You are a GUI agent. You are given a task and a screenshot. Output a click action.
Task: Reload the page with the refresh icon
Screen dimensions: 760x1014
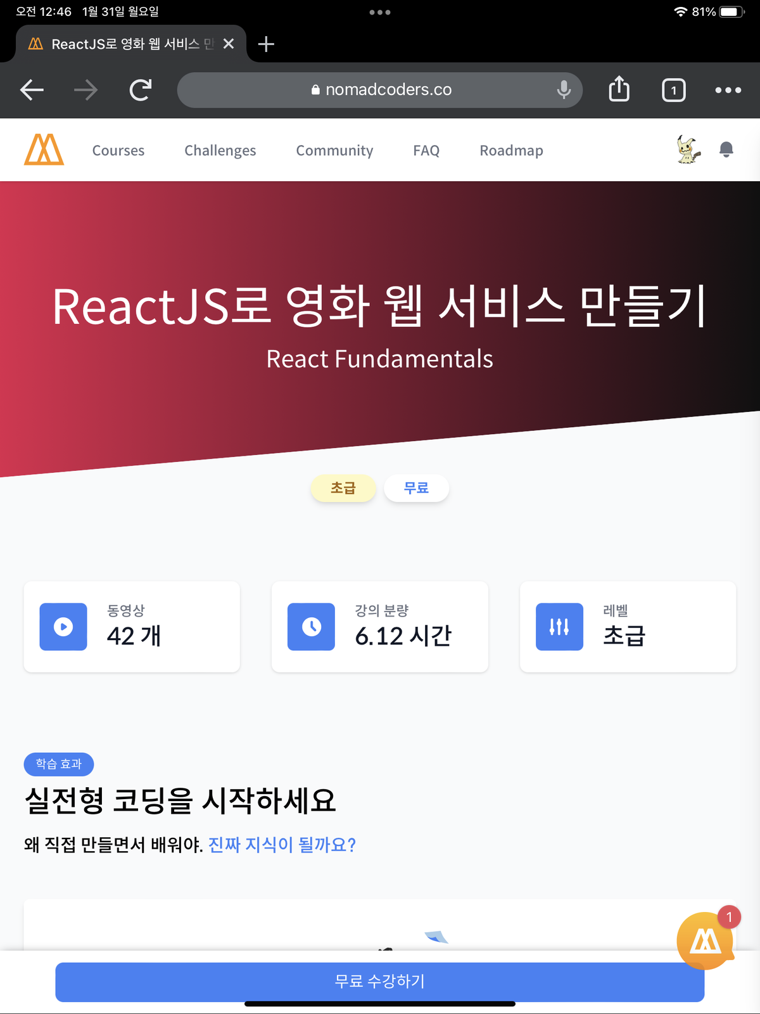(x=141, y=90)
